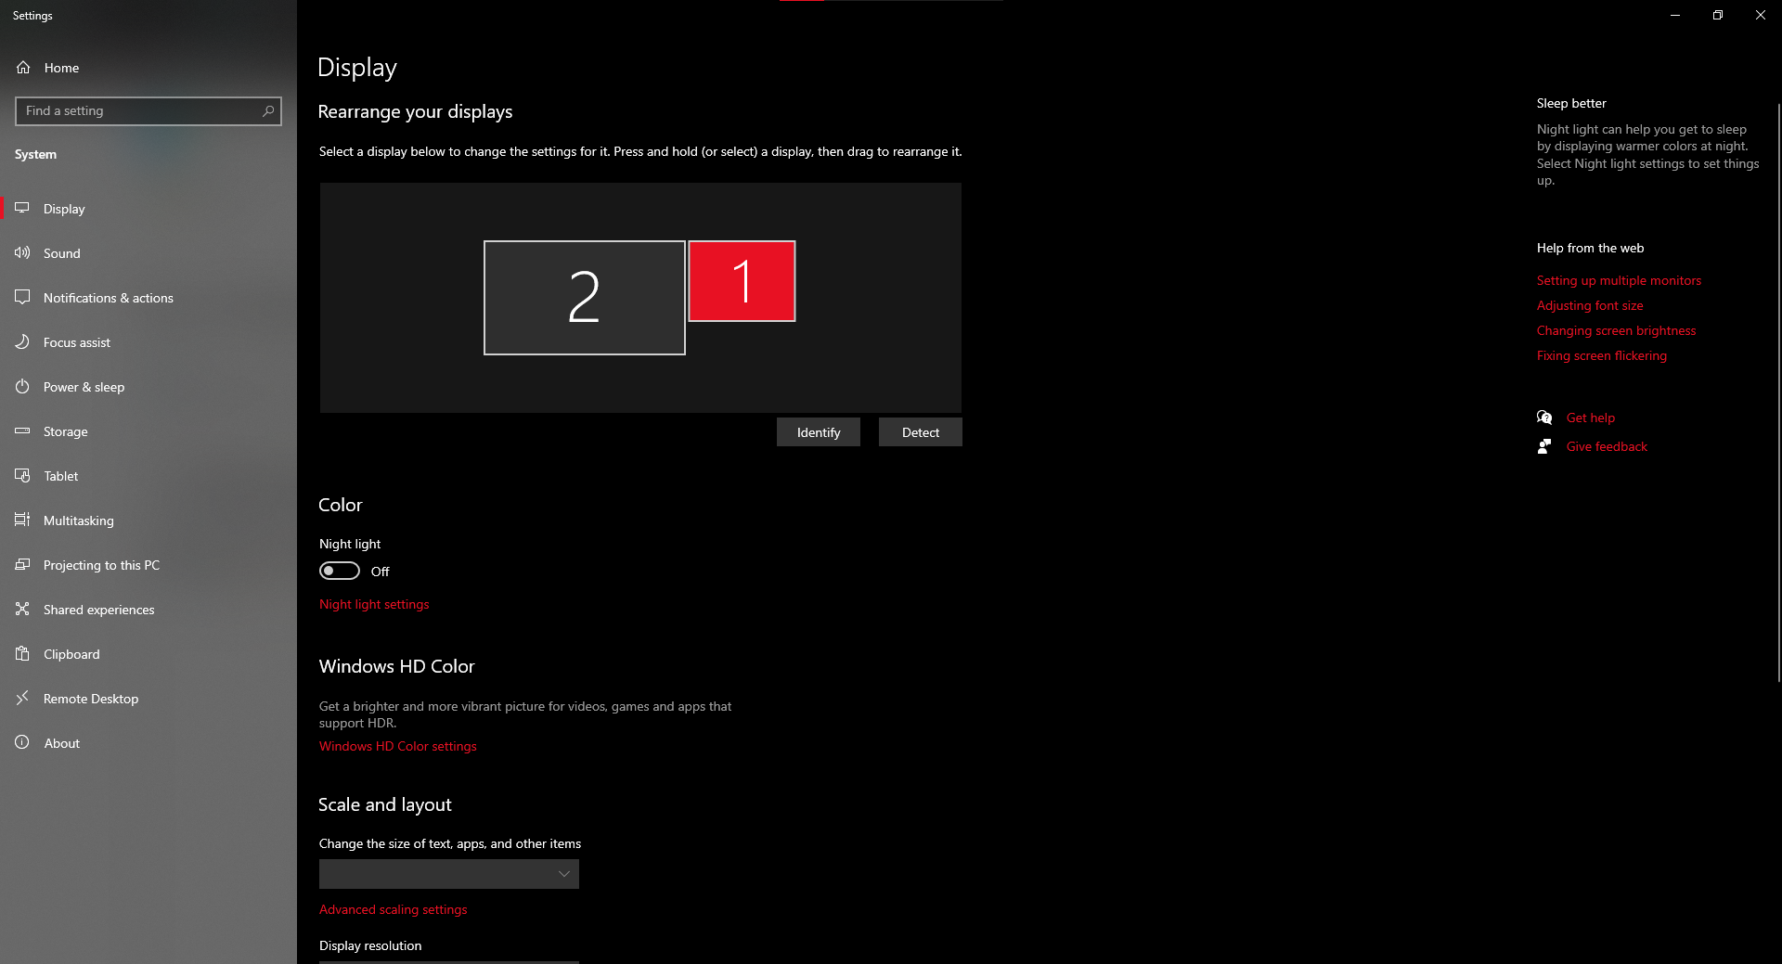Open Changing screen brightness link
The image size is (1782, 964).
click(x=1616, y=330)
